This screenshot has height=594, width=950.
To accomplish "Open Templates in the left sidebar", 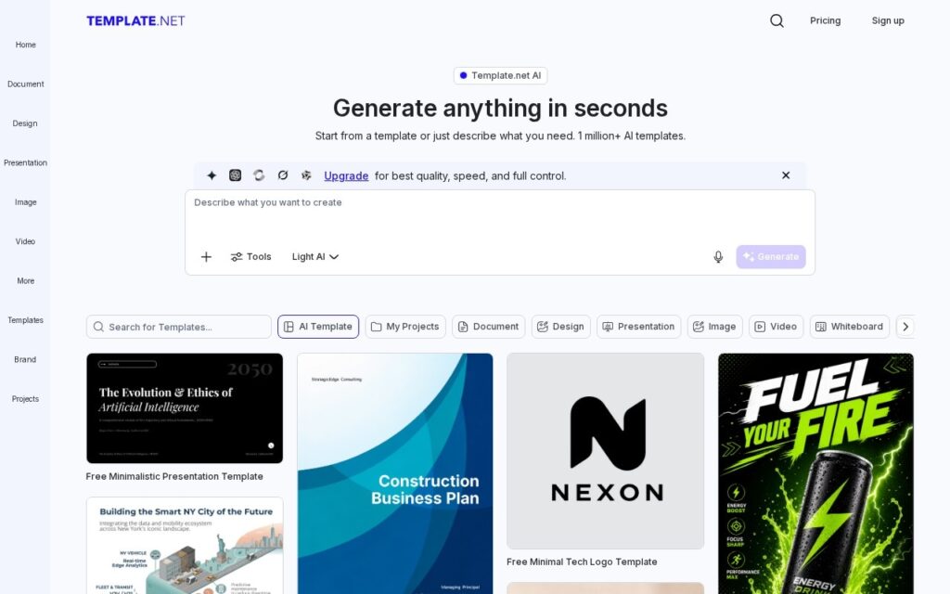I will click(x=25, y=320).
